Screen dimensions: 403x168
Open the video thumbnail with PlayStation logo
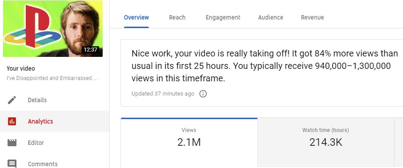(x=53, y=28)
